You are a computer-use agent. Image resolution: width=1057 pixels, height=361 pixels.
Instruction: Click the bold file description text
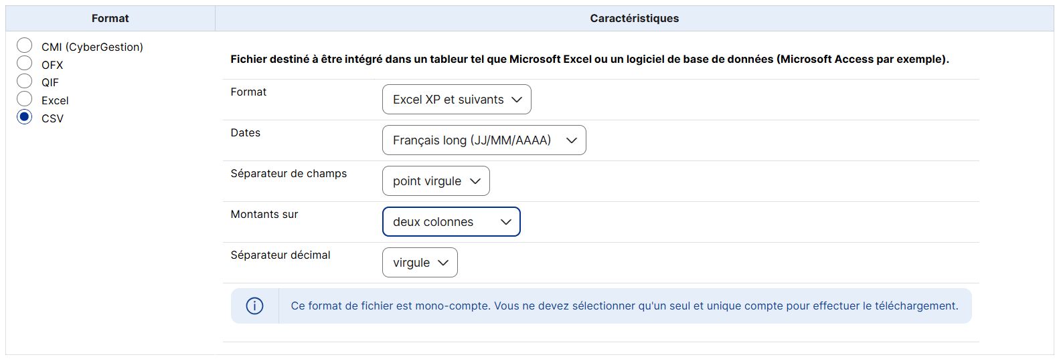589,59
